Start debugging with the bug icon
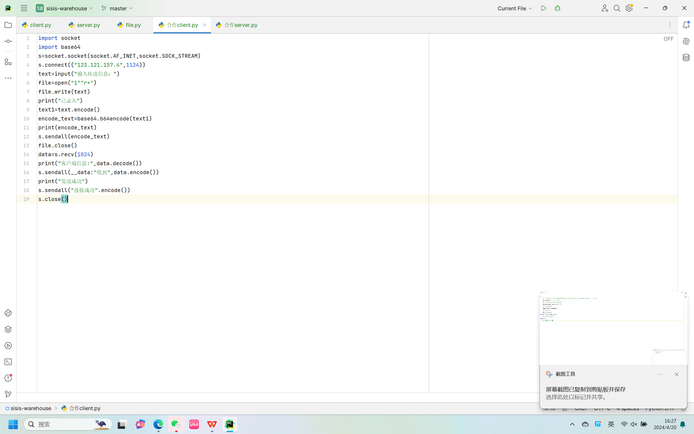694x434 pixels. [x=557, y=8]
